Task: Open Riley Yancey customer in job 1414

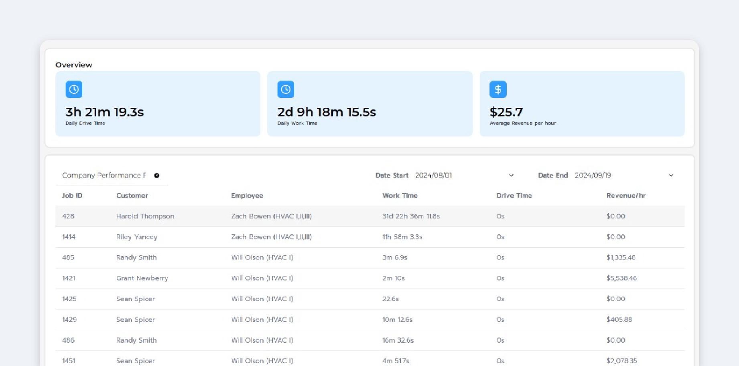Action: coord(137,237)
